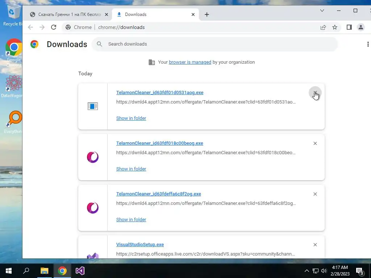Open taskbar search magnifier

26,271
